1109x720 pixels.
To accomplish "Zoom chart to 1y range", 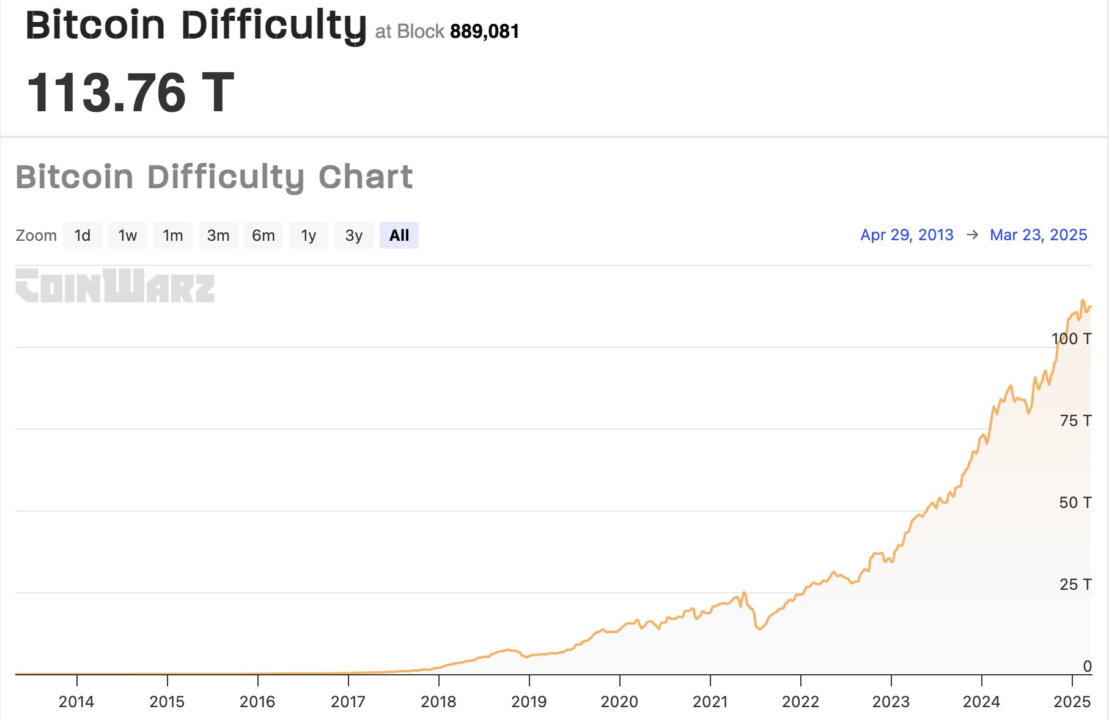I will point(309,235).
